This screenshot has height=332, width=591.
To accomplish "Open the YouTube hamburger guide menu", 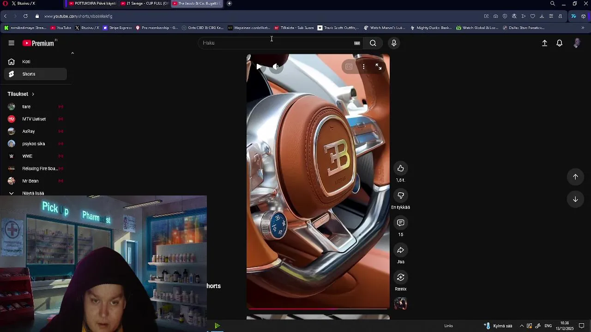I will pyautogui.click(x=12, y=43).
